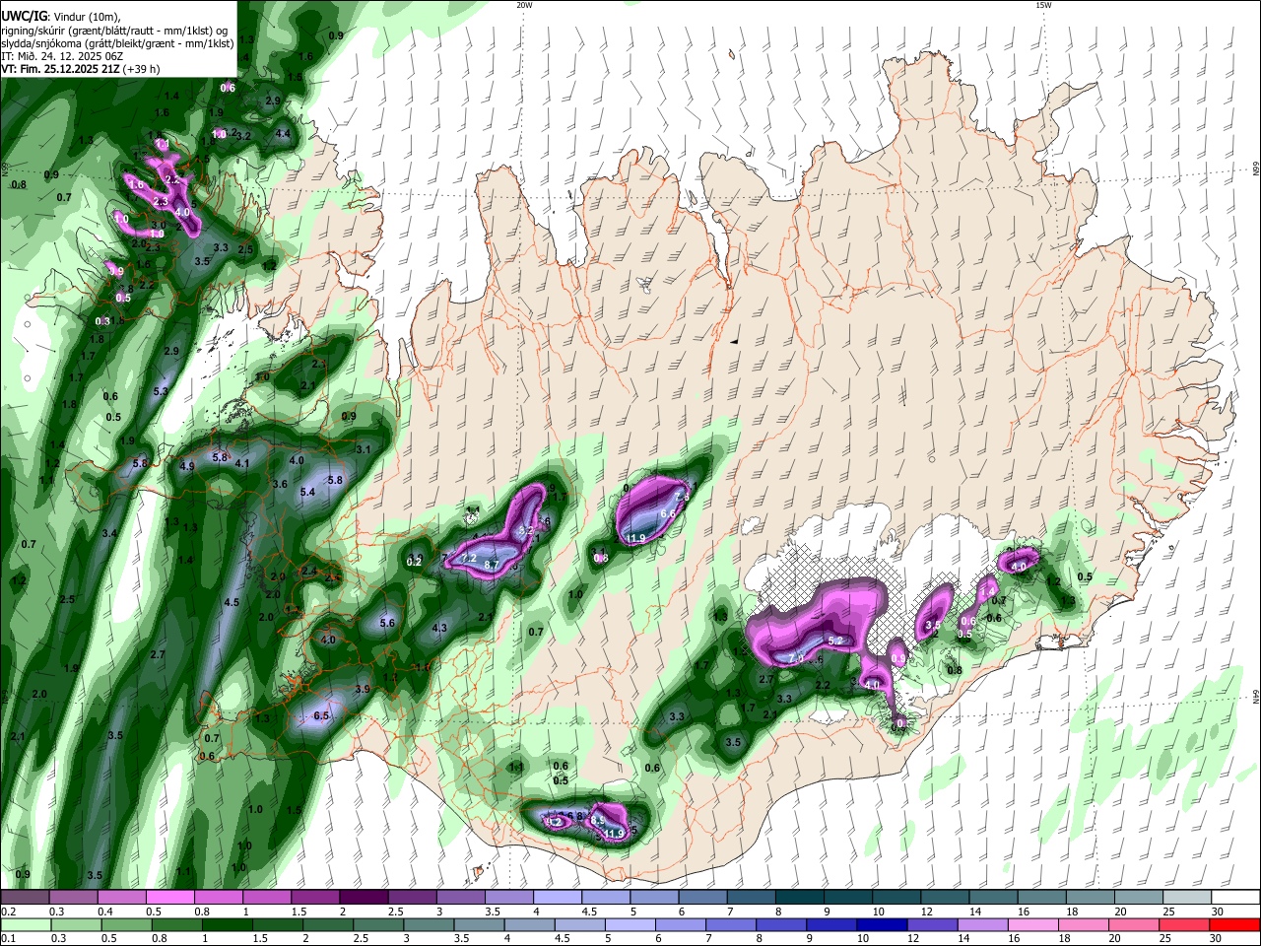
Task: Click the 5.3 value off the west coast
Action: pos(162,391)
